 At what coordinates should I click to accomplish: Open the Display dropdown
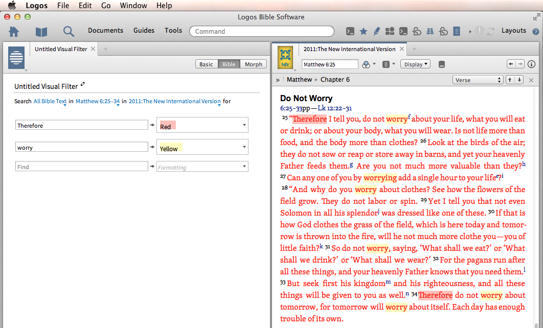pyautogui.click(x=416, y=64)
